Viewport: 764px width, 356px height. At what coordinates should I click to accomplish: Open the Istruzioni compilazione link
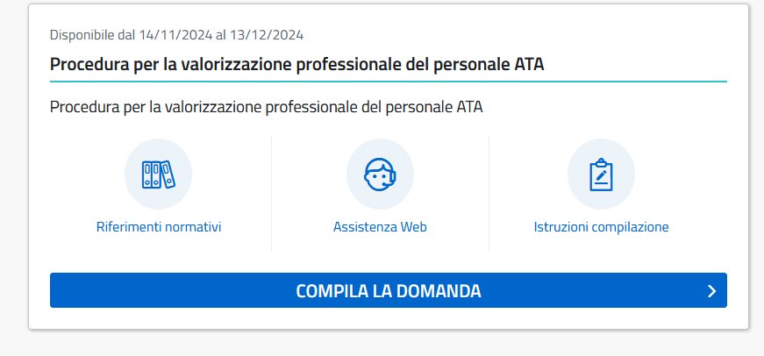pos(601,227)
